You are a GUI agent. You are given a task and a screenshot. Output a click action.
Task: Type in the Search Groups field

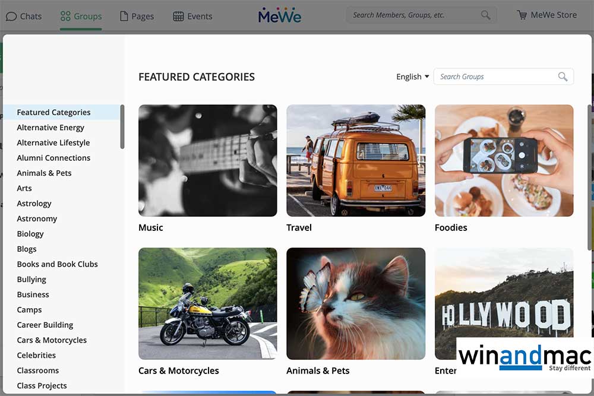(496, 77)
